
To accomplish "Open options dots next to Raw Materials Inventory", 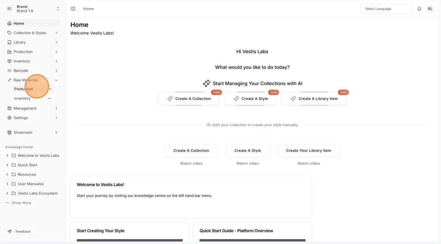I will tap(50, 99).
